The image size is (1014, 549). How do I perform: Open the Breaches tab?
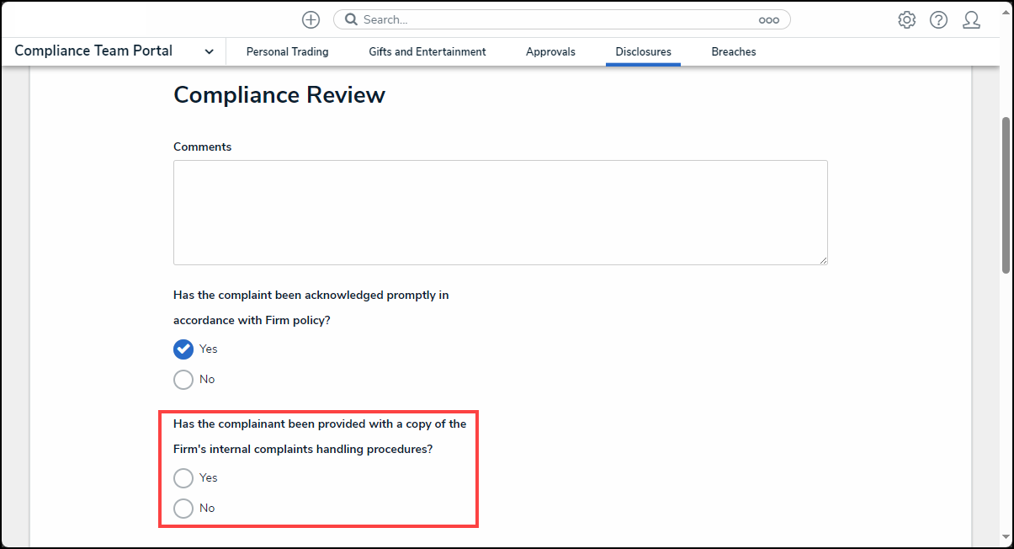[x=733, y=52]
